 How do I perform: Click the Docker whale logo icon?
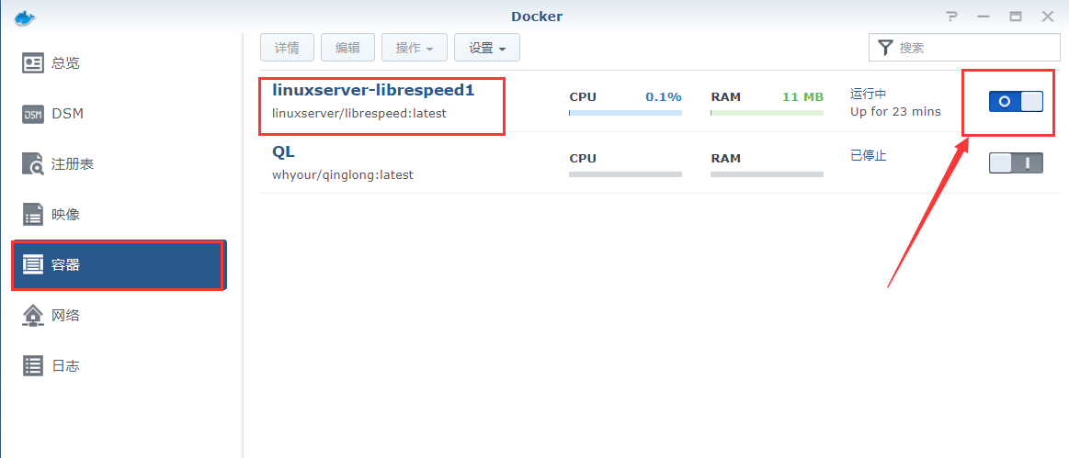(25, 17)
